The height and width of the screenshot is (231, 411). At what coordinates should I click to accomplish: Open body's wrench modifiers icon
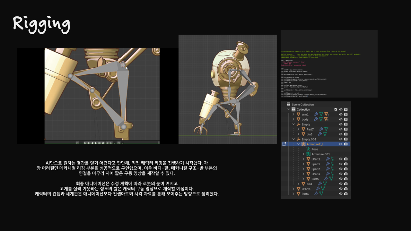[x=316, y=119]
